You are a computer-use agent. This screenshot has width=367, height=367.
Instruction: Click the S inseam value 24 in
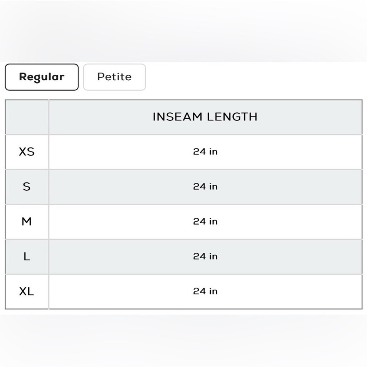pyautogui.click(x=205, y=186)
